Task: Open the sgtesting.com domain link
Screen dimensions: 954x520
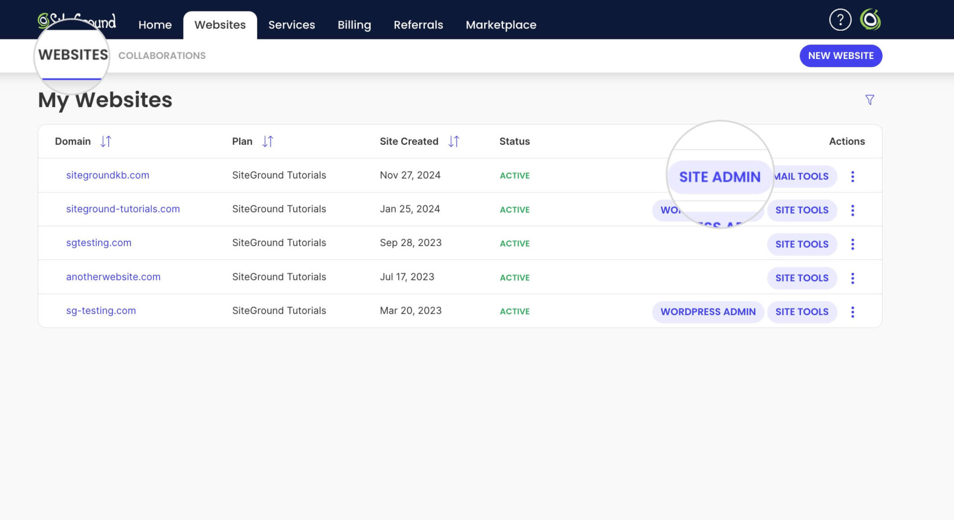Action: pos(99,243)
